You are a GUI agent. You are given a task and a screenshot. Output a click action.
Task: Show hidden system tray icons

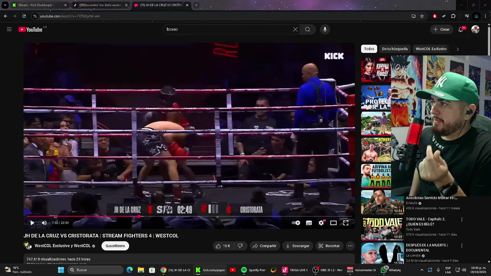click(x=421, y=270)
